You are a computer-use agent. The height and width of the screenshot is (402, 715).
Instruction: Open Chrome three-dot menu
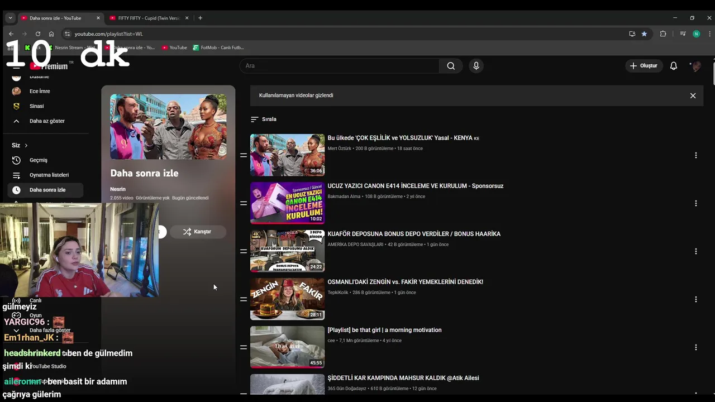click(x=709, y=33)
